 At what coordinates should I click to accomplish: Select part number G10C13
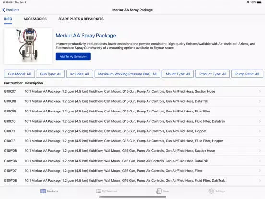click(10, 141)
